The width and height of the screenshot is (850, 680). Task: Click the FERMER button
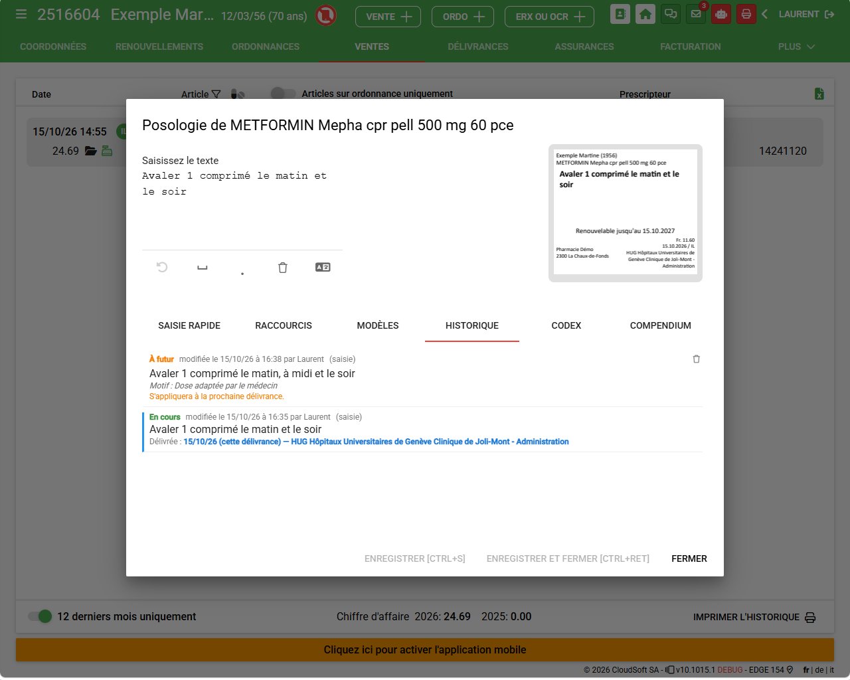689,558
